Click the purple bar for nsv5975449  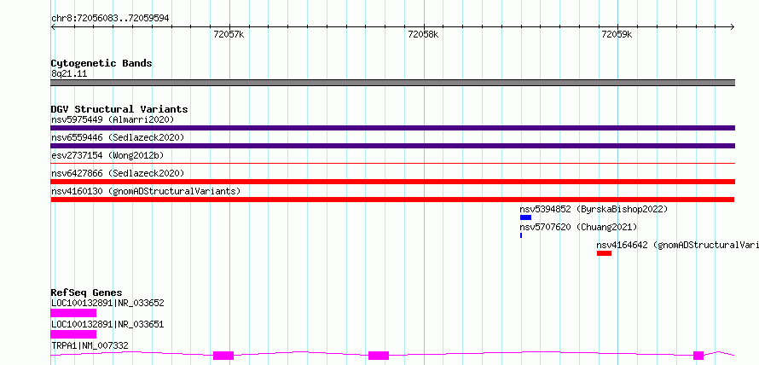click(392, 128)
